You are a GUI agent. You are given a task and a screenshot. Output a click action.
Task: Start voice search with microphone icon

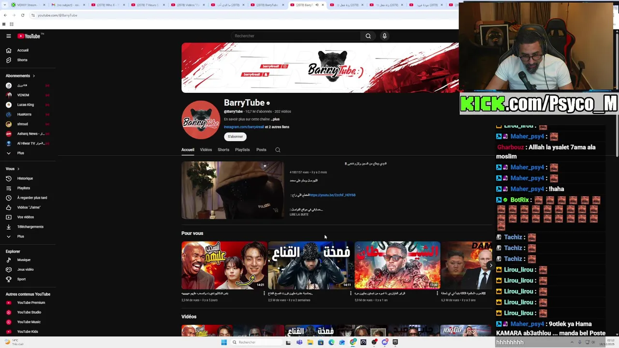(384, 36)
